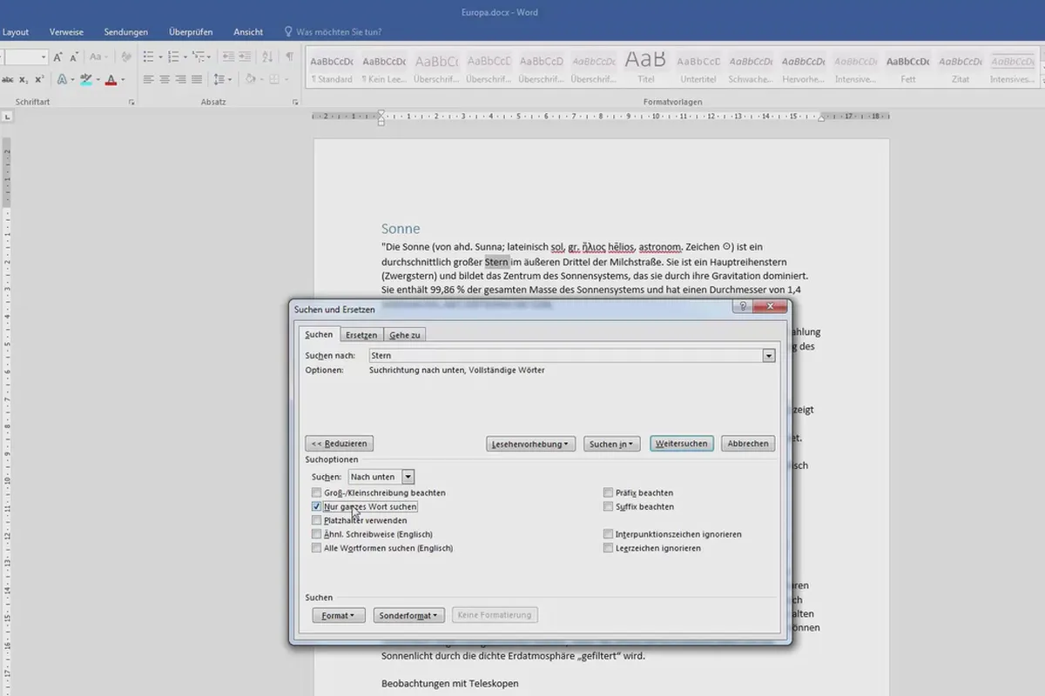1045x696 pixels.
Task: Open the Suchen in dropdown
Action: [x=611, y=444]
